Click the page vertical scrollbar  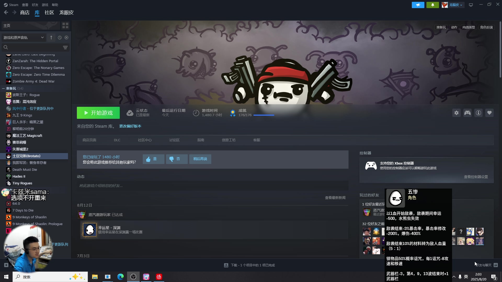(500, 50)
